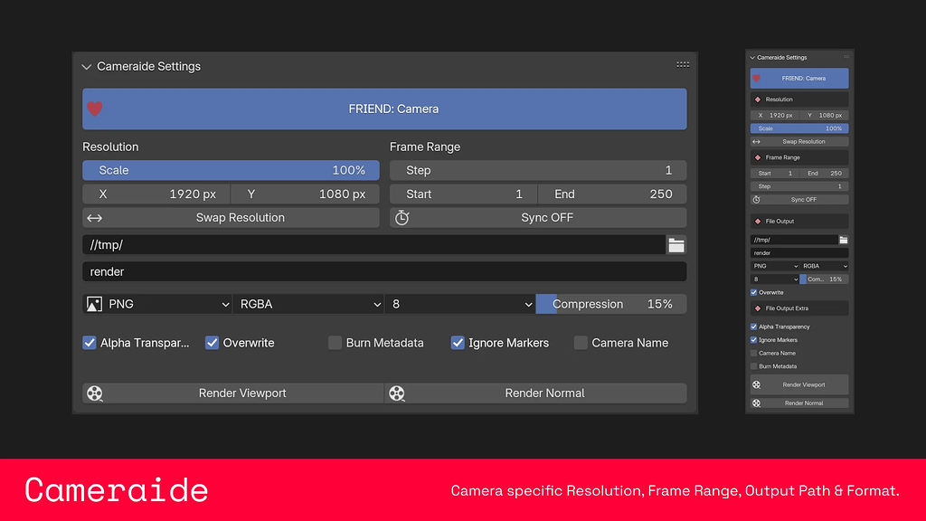Open the folder browser icon next to //tmp/ in the wide panel
The image size is (926, 521).
coord(676,245)
